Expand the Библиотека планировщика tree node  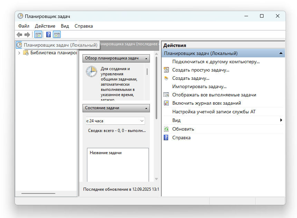tap(19, 53)
